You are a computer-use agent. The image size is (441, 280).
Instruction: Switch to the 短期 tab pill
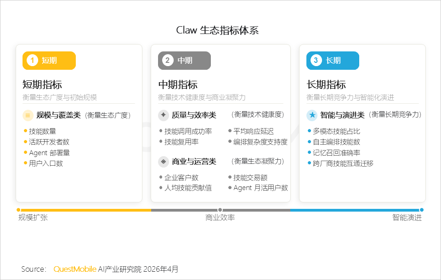click(48, 60)
